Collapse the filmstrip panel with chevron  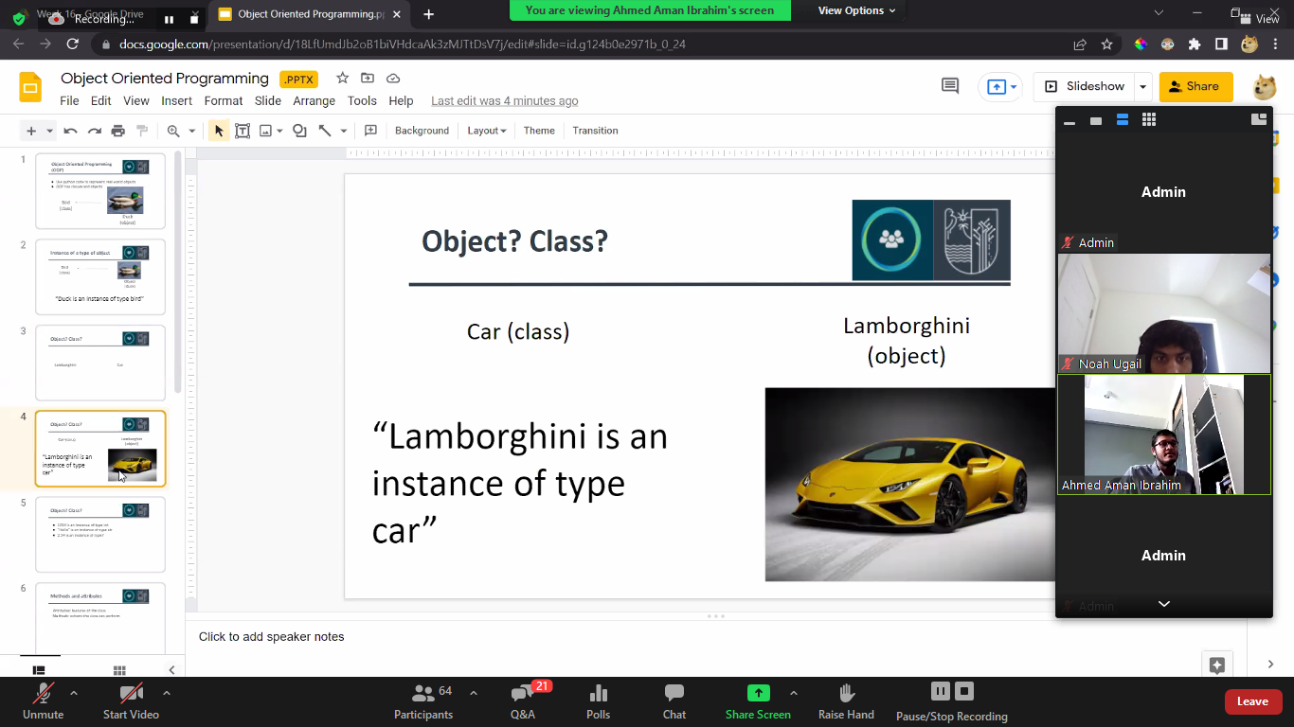pyautogui.click(x=171, y=670)
